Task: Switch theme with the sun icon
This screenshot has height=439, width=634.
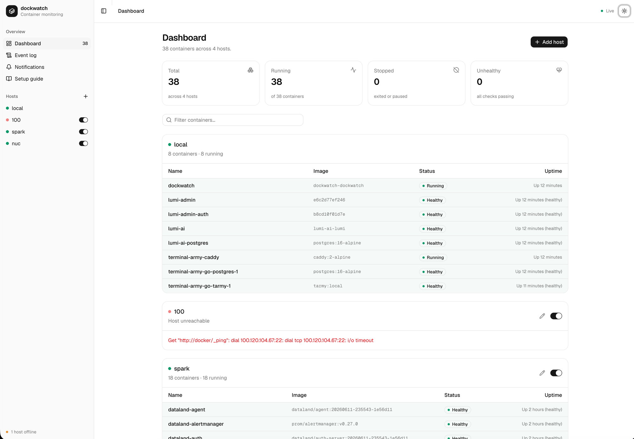Action: click(624, 11)
